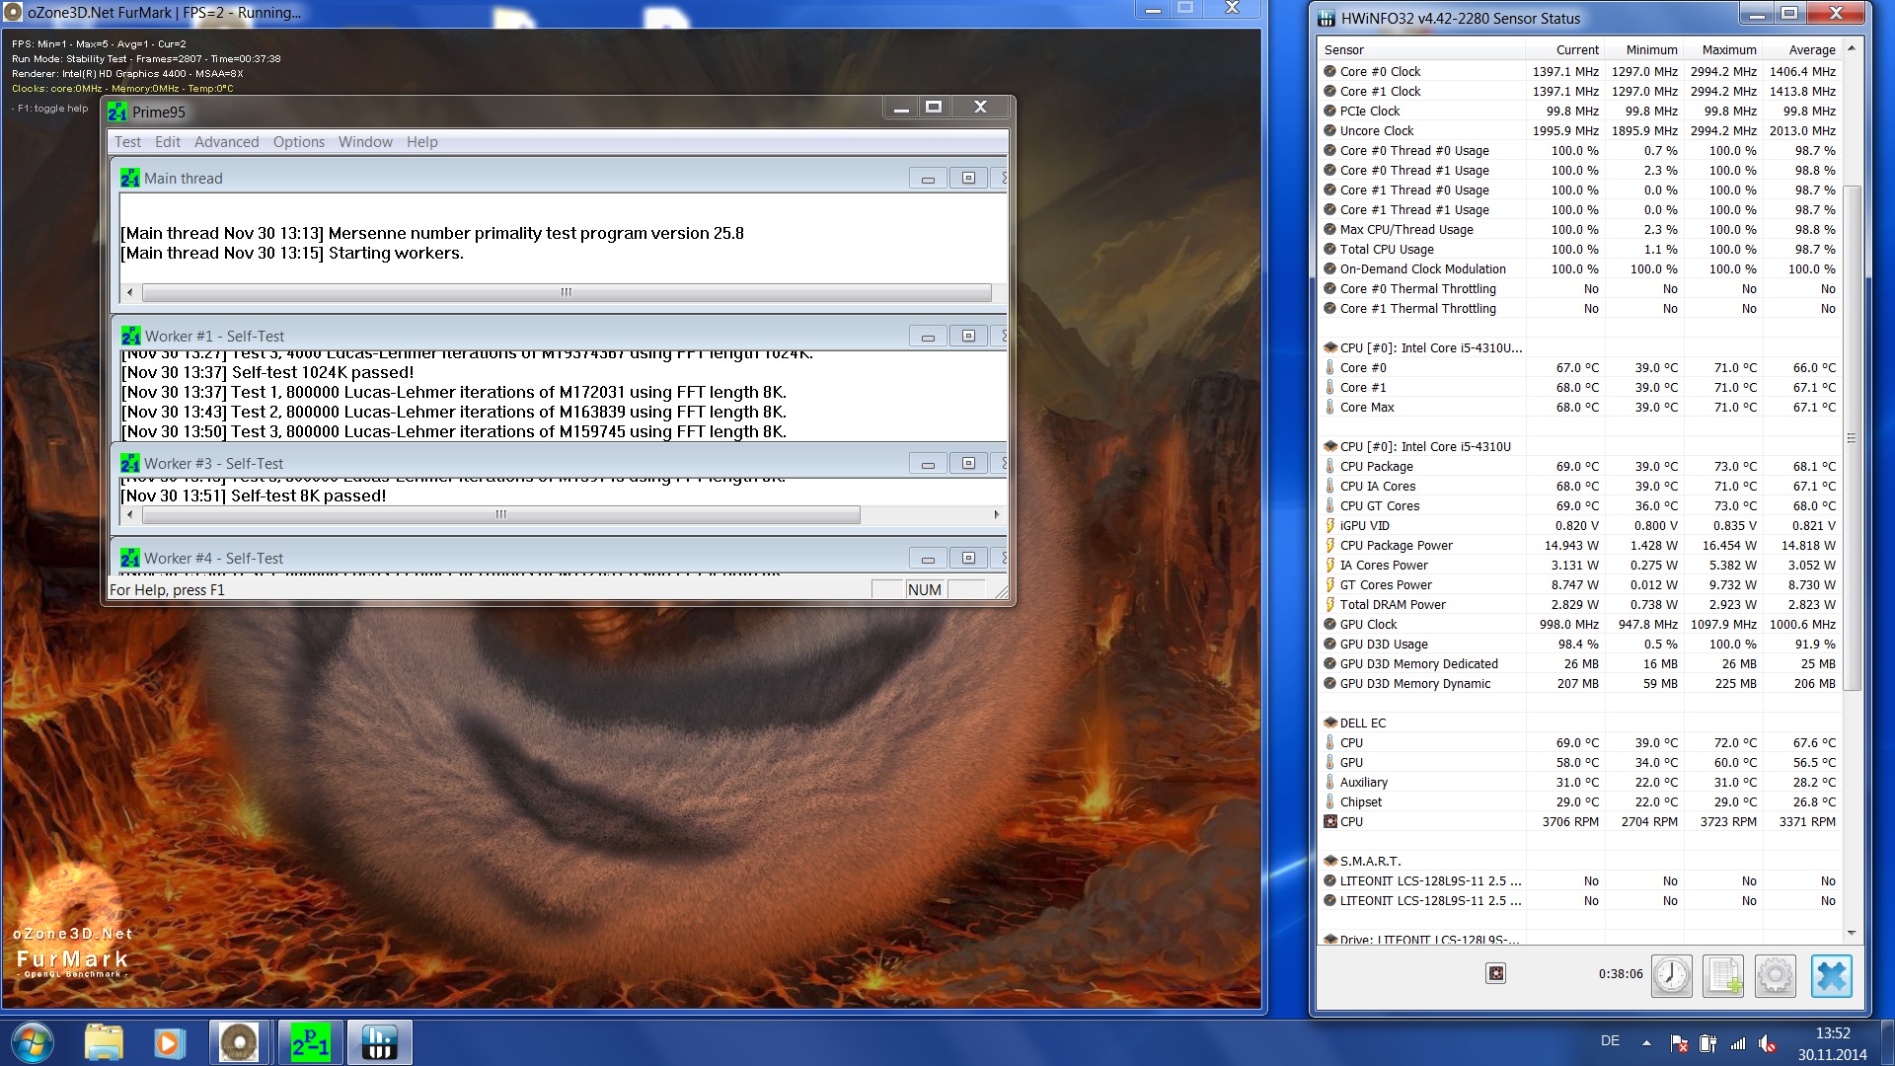This screenshot has width=1895, height=1066.
Task: Click HWiNFO scroll up arrow
Action: click(x=1852, y=48)
